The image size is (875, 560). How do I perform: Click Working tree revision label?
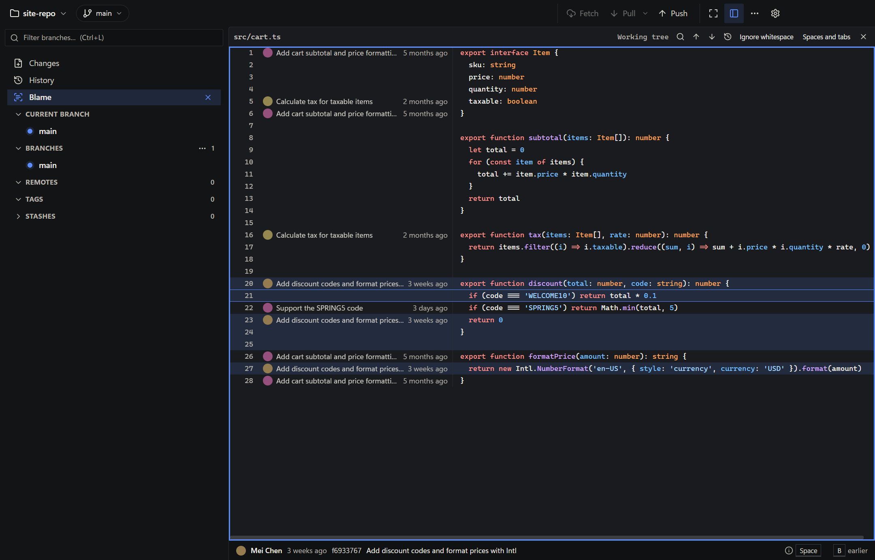coord(643,37)
